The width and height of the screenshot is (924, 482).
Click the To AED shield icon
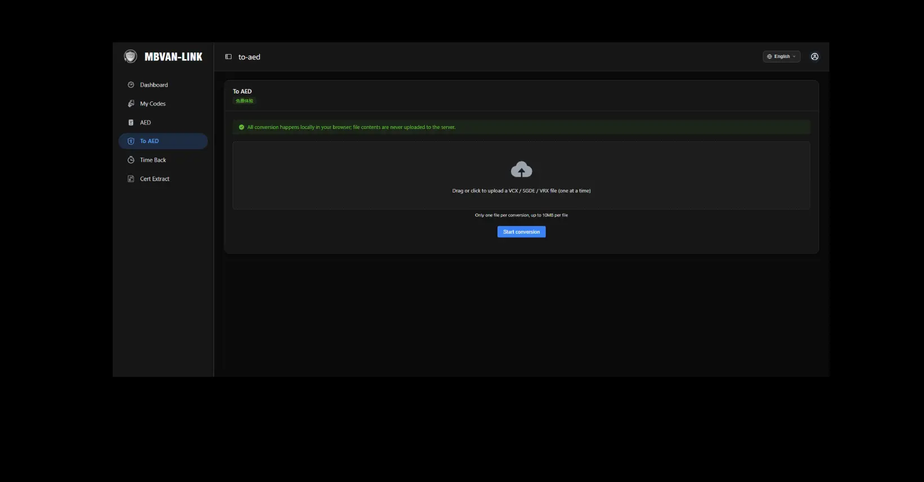pyautogui.click(x=131, y=141)
